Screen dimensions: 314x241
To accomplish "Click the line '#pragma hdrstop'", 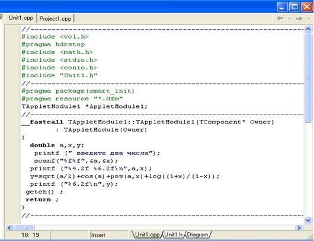I will coord(53,45).
